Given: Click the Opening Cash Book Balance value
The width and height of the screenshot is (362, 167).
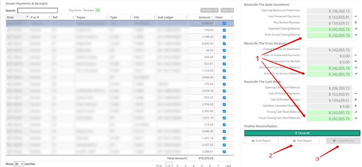Looking at the screenshot, I should (329, 88).
